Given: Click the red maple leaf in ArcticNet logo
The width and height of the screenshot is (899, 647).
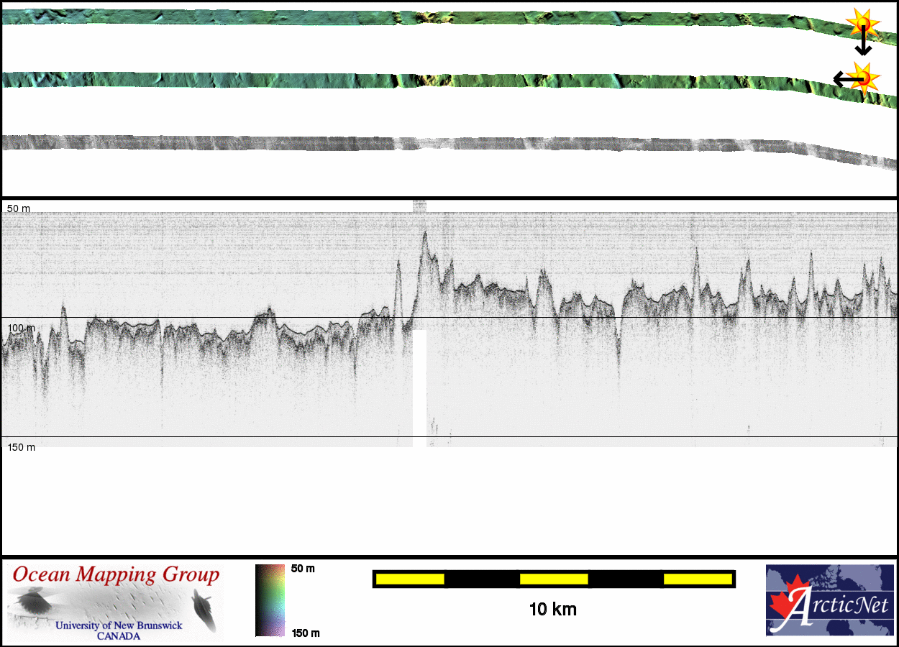Looking at the screenshot, I should [x=785, y=602].
